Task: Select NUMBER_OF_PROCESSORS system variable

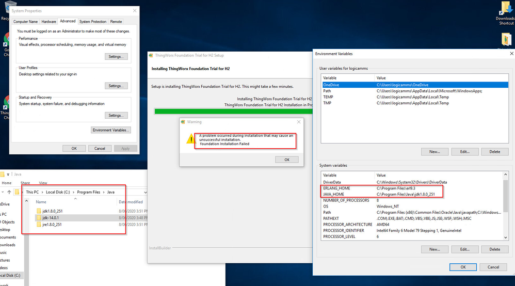Action: [412, 200]
